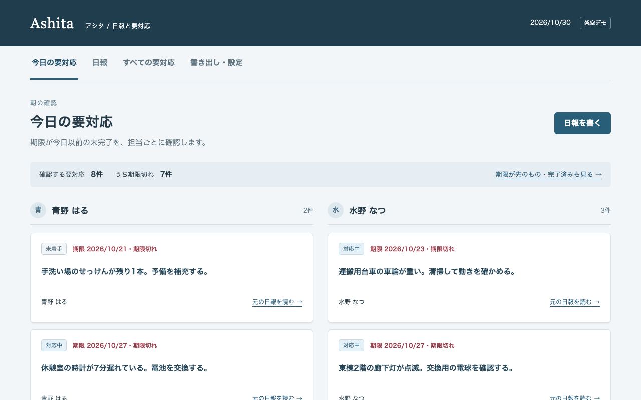Screen dimensions: 641x400
Task: Click the 3件 count beside 水野 なつ
Action: tap(606, 210)
